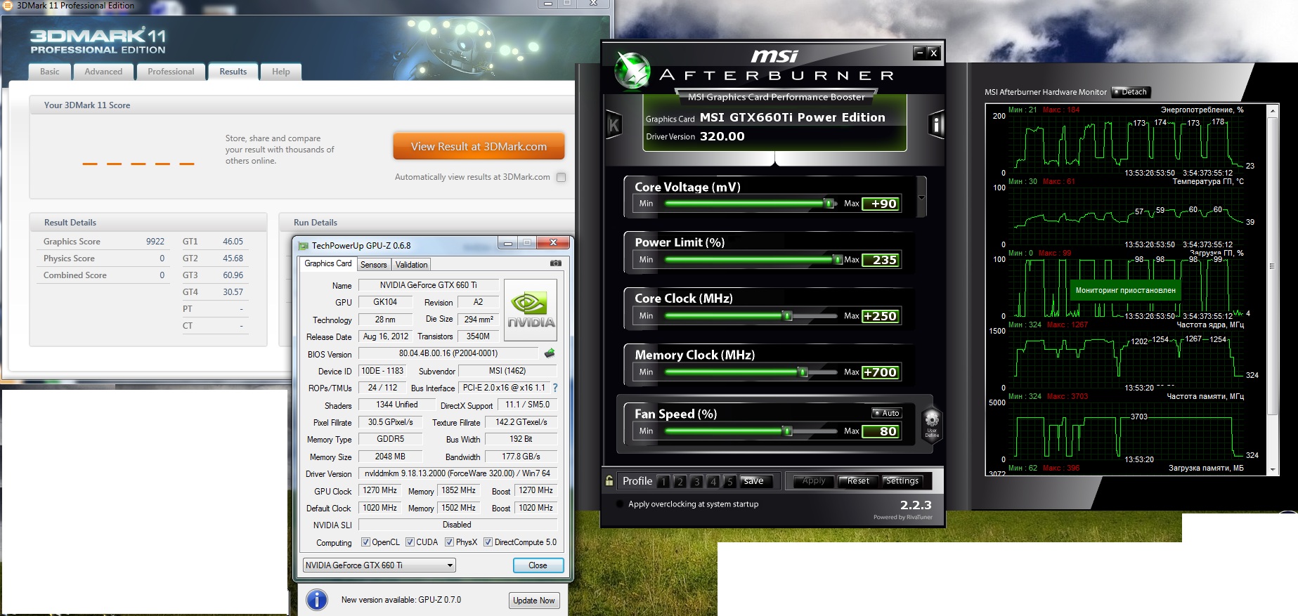Expand the Core Voltage side arrow

[x=921, y=197]
